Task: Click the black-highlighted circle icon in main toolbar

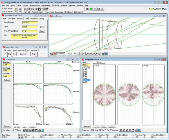Action: pos(39,9)
